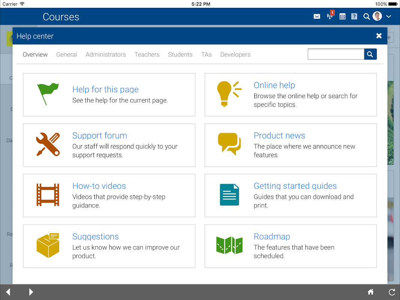This screenshot has height=300, width=400.
Task: Click the speech bubbles Product news icon
Action: [229, 144]
